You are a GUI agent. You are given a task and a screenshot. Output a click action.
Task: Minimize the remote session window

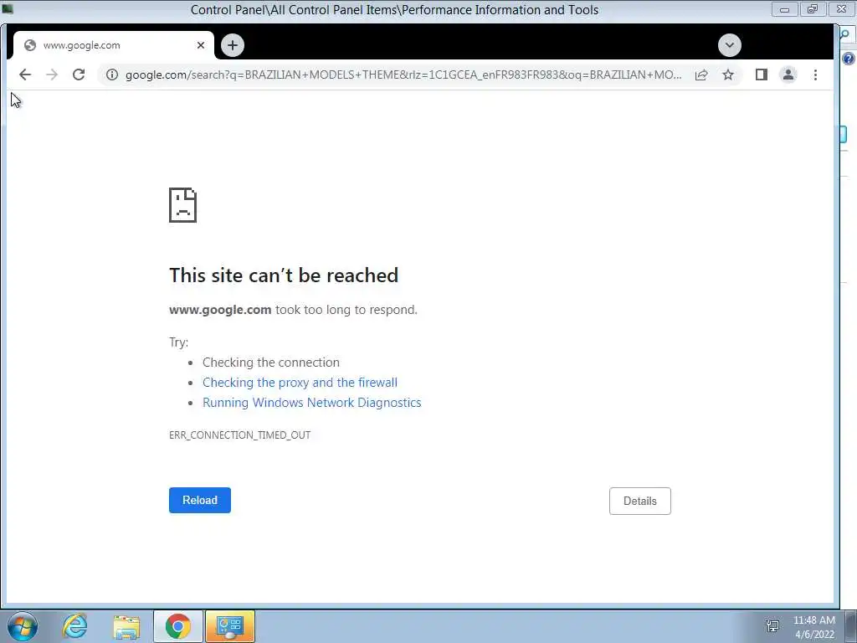[x=785, y=9]
